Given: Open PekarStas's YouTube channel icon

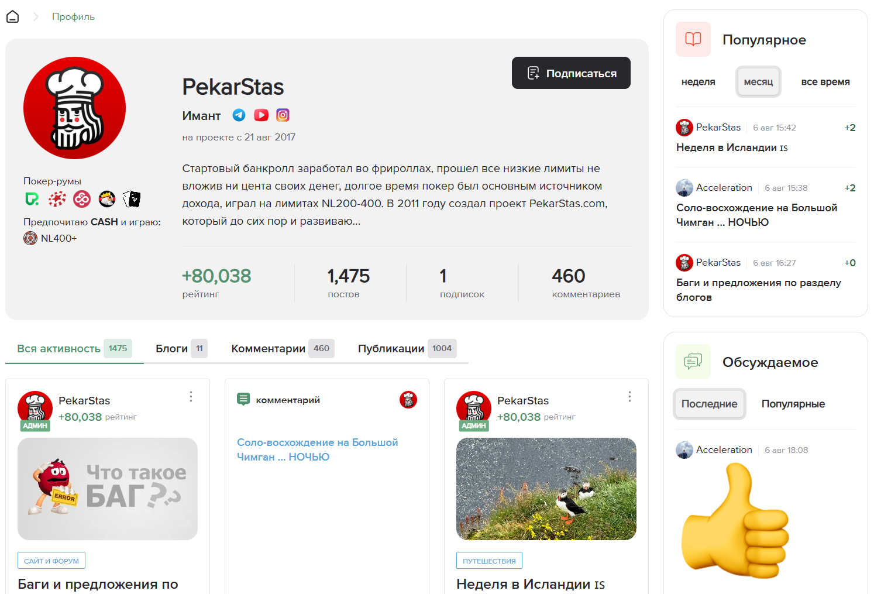Looking at the screenshot, I should pos(261,115).
